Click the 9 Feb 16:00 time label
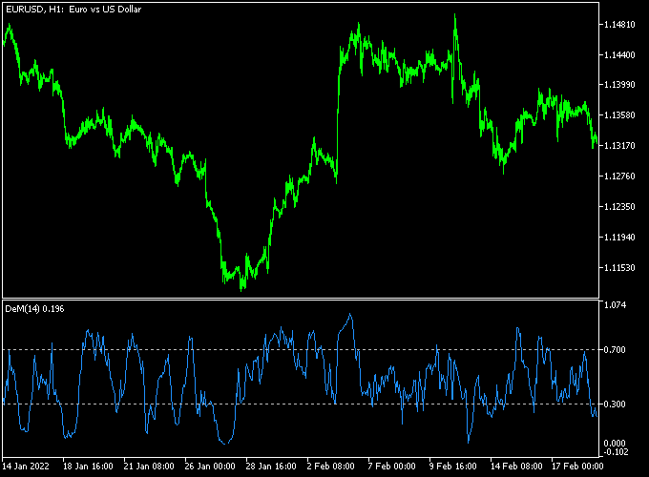 click(x=452, y=467)
